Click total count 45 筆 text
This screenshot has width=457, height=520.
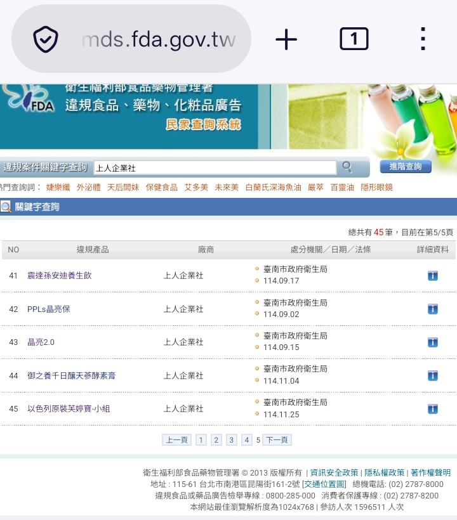(x=383, y=232)
